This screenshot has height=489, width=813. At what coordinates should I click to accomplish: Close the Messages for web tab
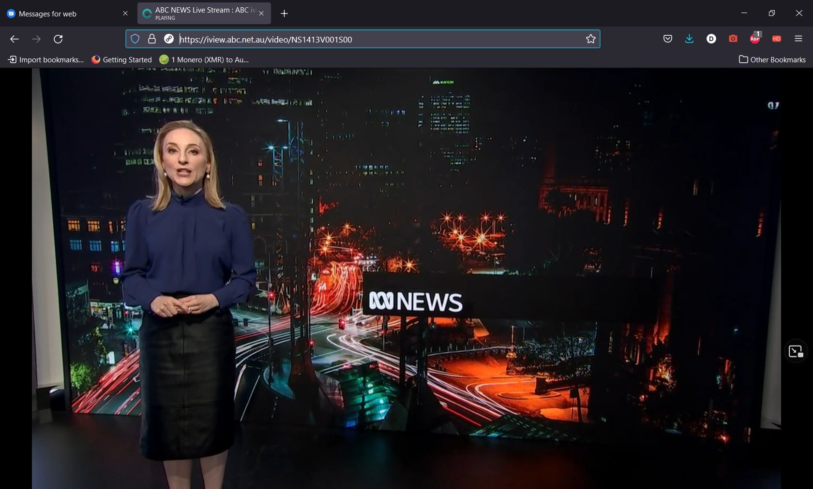[x=125, y=14]
